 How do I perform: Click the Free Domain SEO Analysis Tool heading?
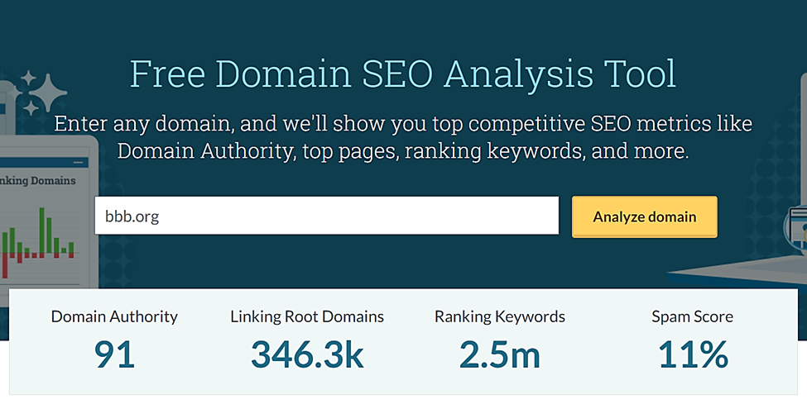pos(403,74)
